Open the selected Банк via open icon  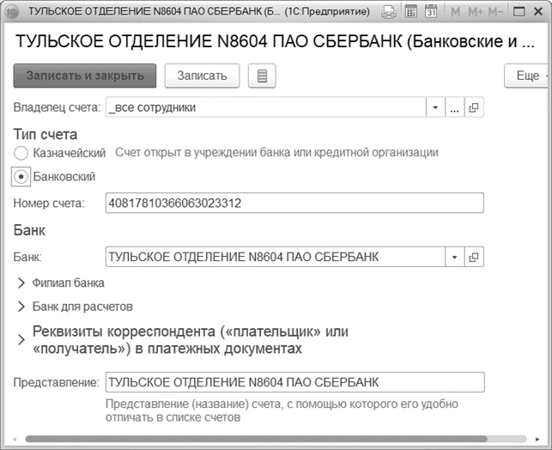pyautogui.click(x=474, y=257)
